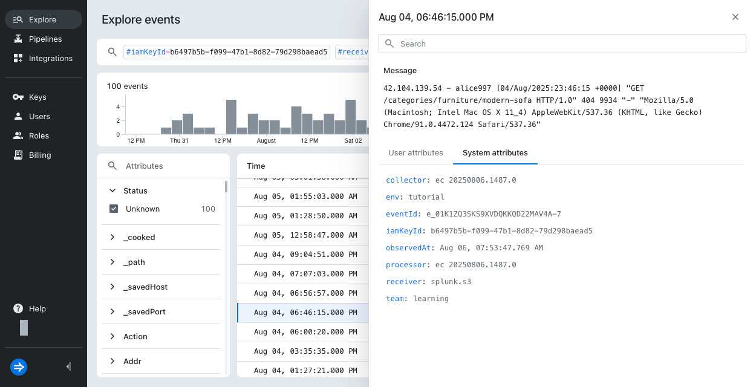Viewport: 756px width, 387px height.
Task: Click the blue arrow logo icon
Action: [19, 366]
